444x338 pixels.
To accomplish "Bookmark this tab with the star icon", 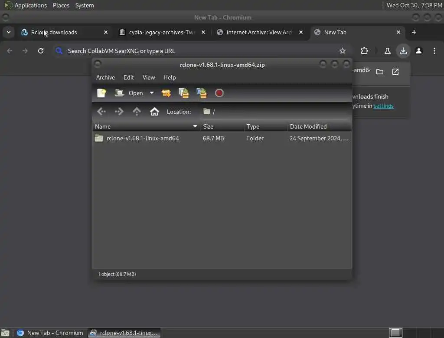I will pyautogui.click(x=343, y=51).
